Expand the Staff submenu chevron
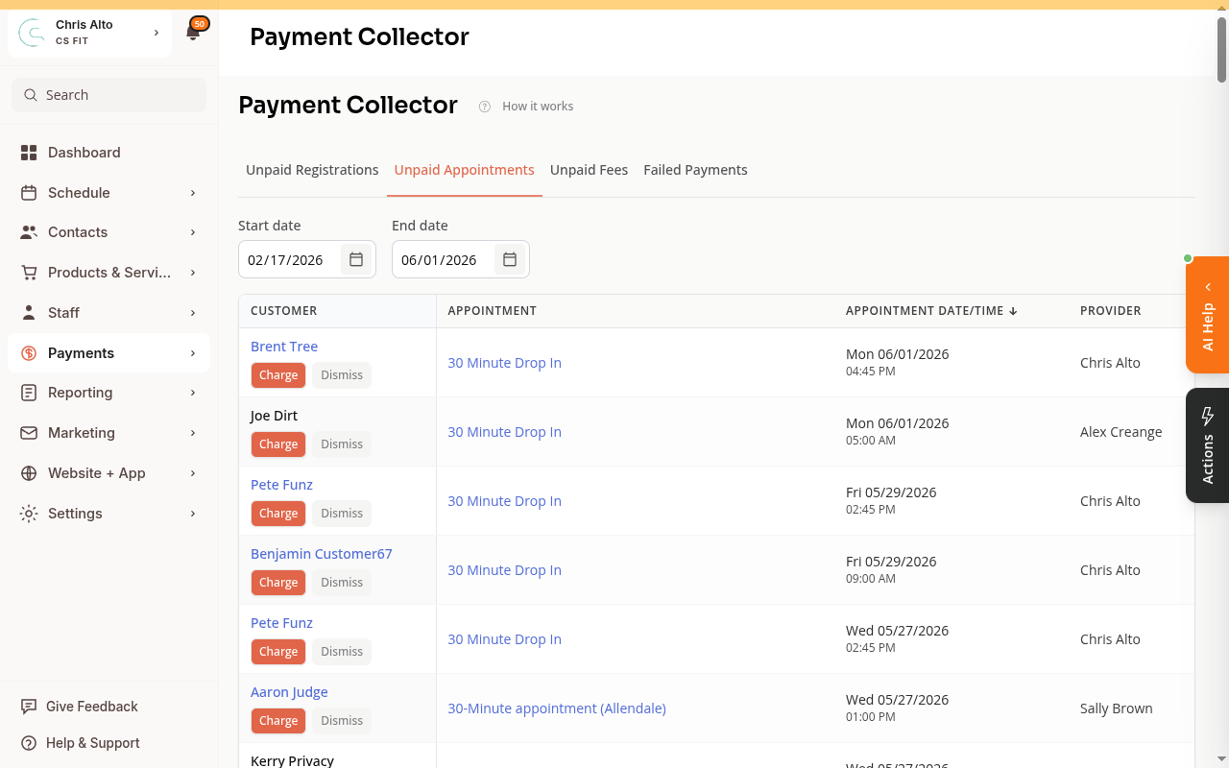Image resolution: width=1229 pixels, height=768 pixels. [x=193, y=313]
